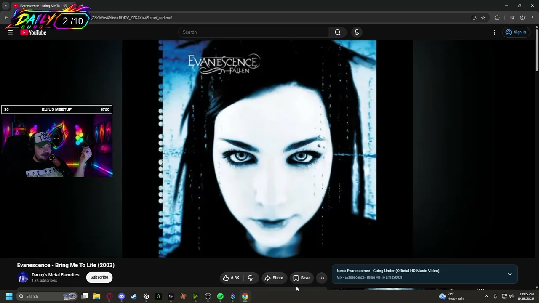Screen dimensions: 539x303
Task: Sign in to YouTube
Action: click(x=516, y=32)
